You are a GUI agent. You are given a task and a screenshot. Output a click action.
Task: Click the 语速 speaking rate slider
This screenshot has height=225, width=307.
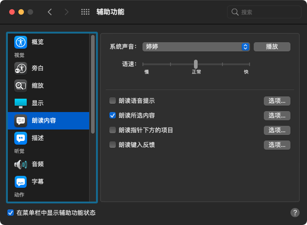(x=196, y=64)
